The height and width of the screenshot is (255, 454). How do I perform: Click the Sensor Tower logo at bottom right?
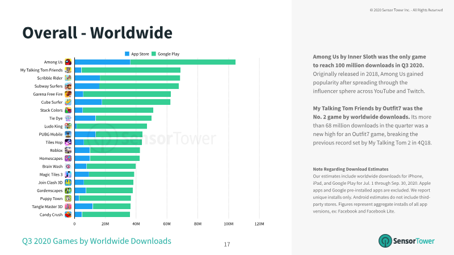click(x=406, y=241)
